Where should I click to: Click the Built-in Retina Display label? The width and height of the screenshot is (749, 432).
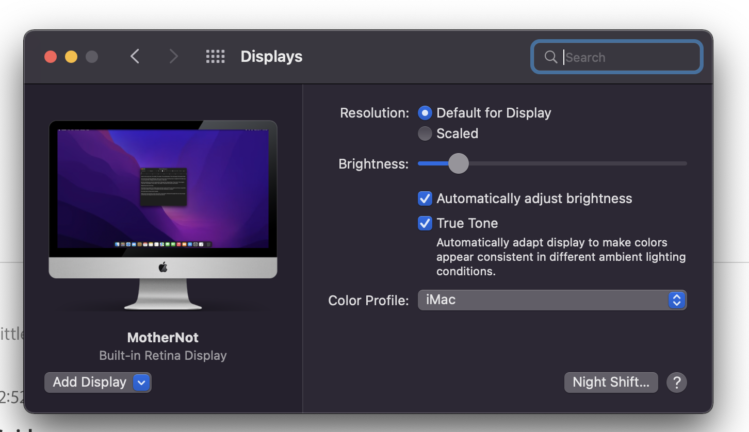163,356
